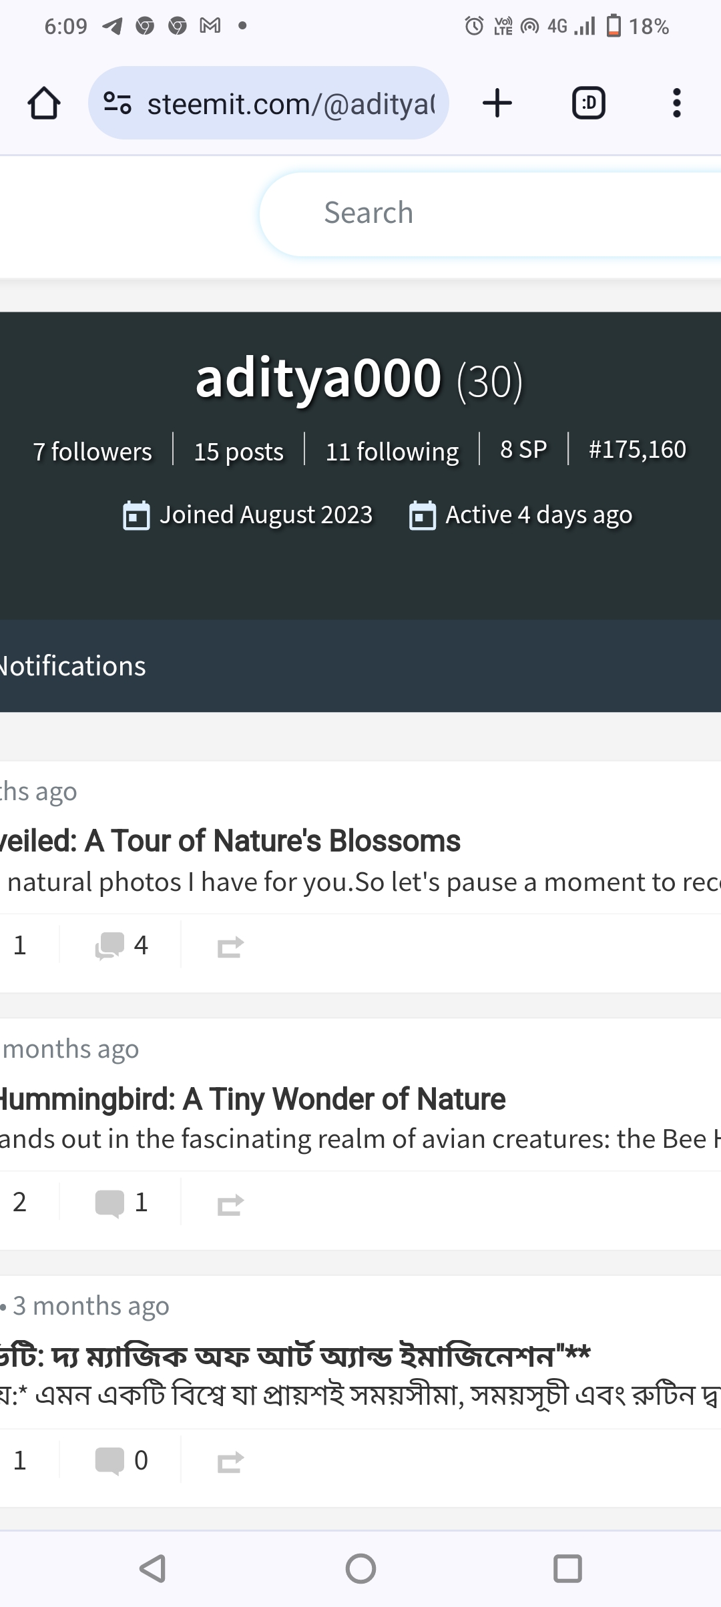This screenshot has height=1607, width=721.
Task: Open the 7 followers list
Action: [93, 452]
